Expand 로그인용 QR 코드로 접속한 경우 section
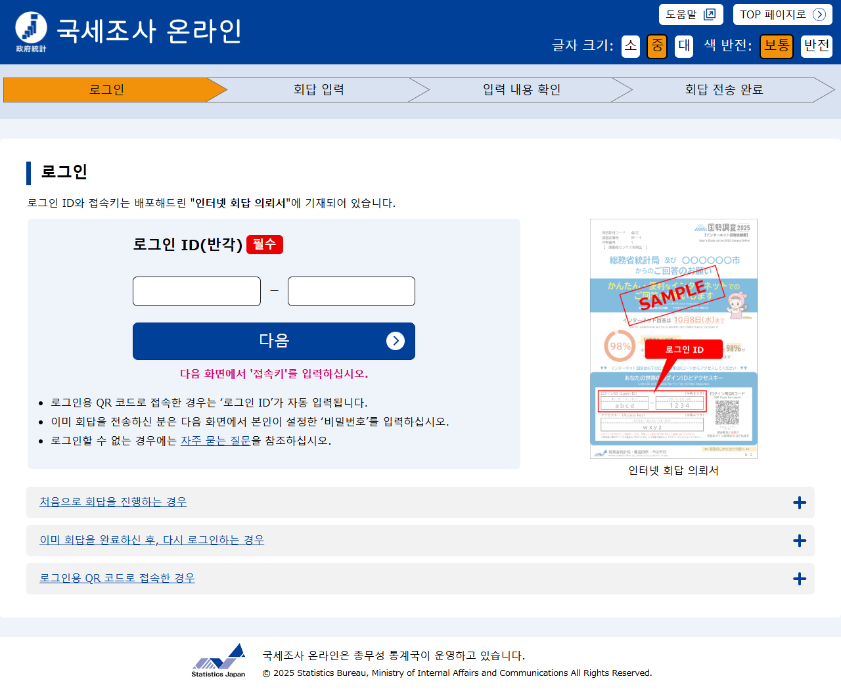Viewport: 841px width, 691px height. tap(117, 578)
